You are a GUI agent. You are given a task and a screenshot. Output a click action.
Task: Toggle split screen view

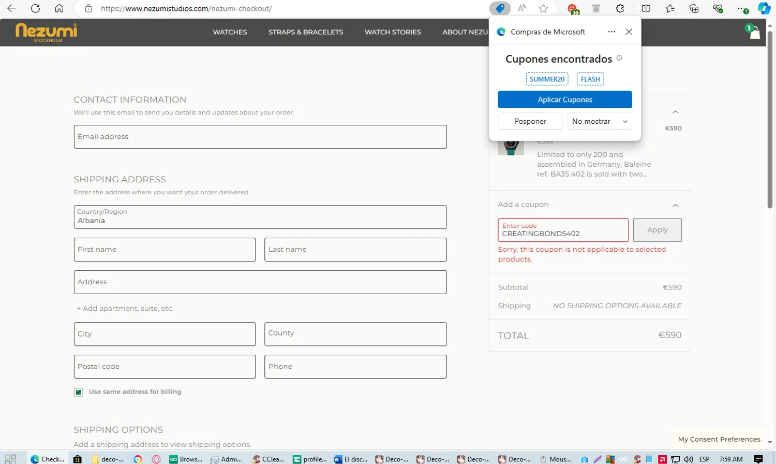(x=646, y=8)
